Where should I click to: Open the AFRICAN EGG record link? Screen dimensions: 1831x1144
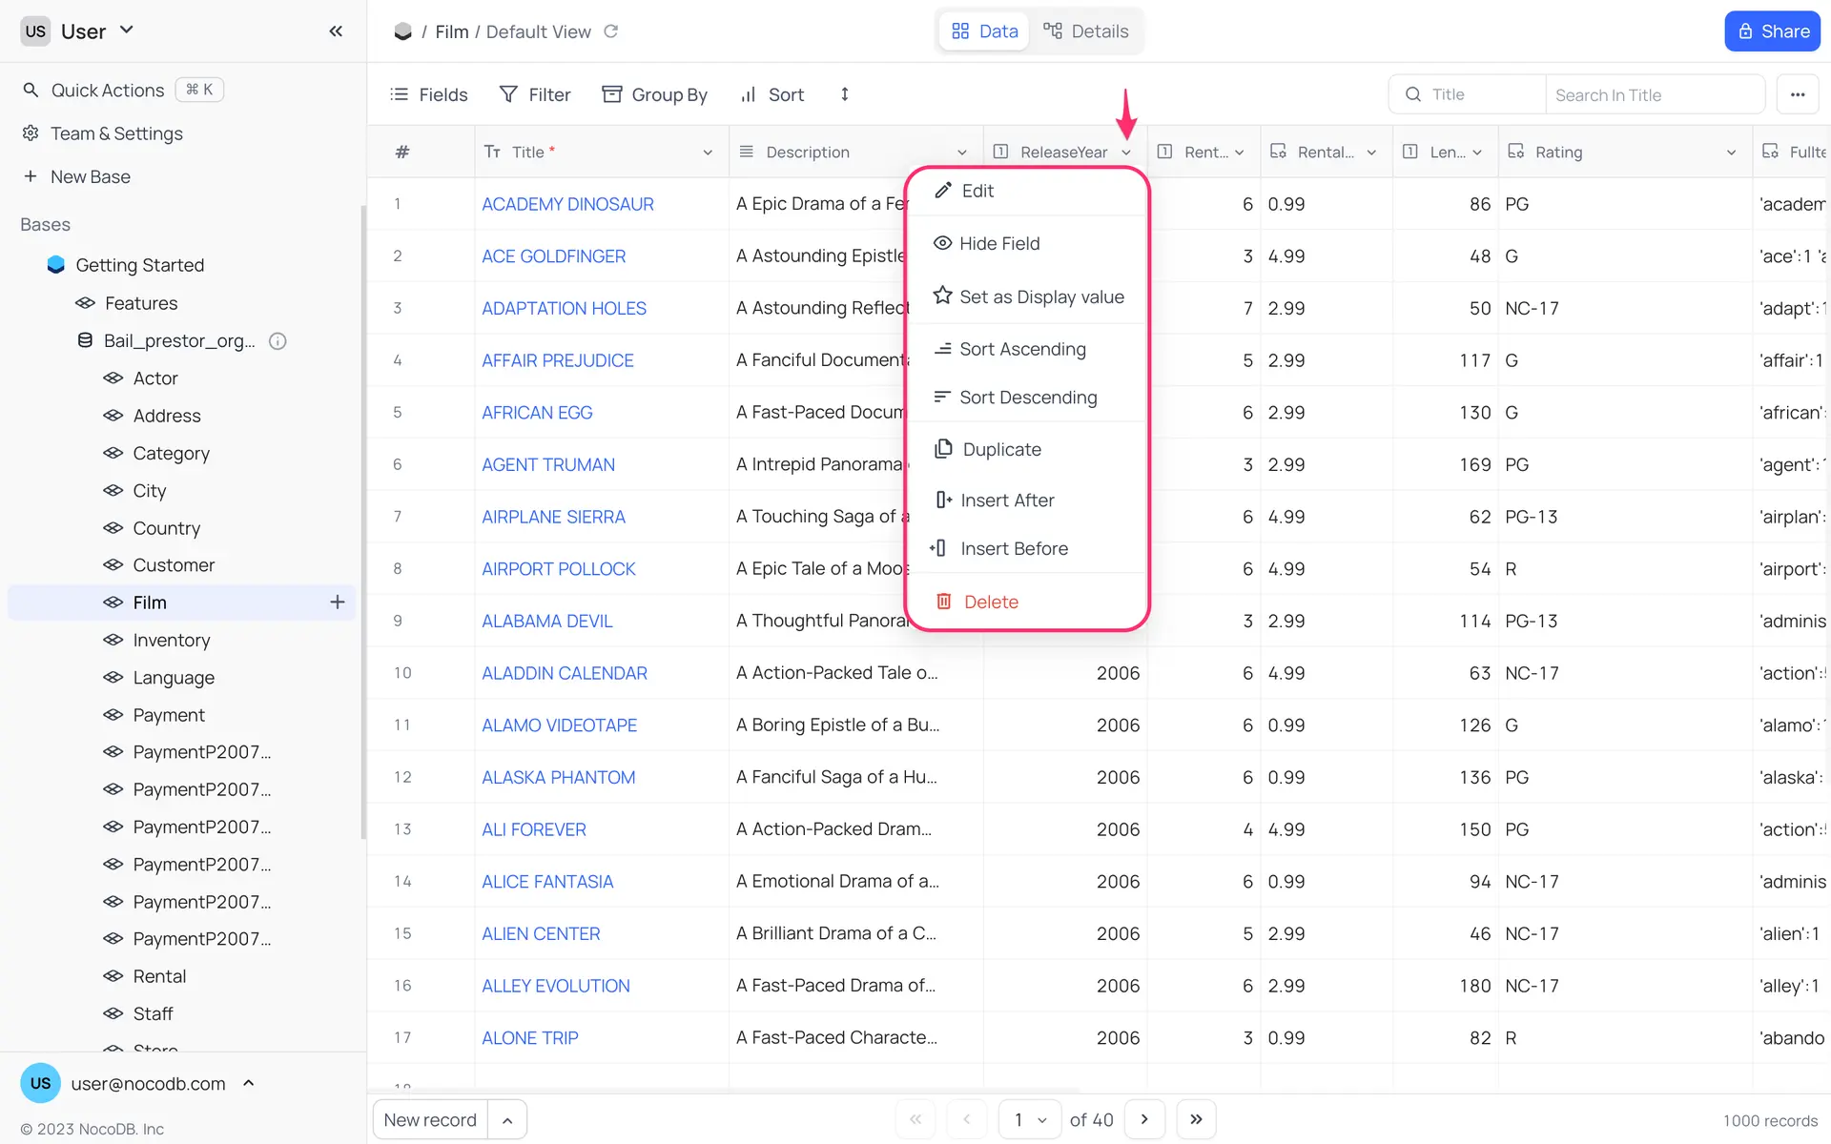(537, 413)
